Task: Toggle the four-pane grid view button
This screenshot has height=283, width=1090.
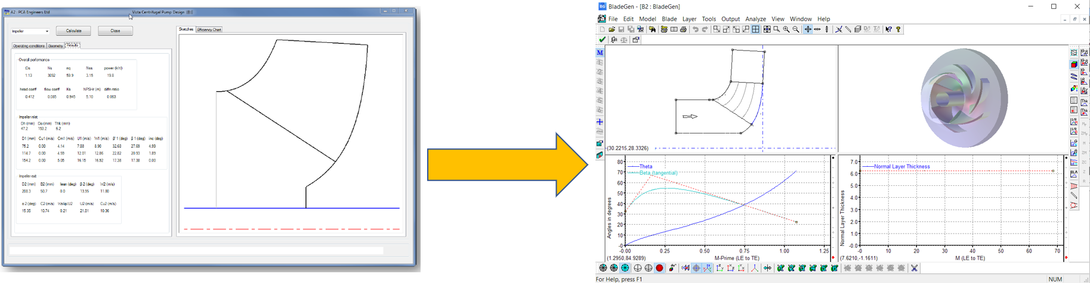Action: [x=755, y=29]
